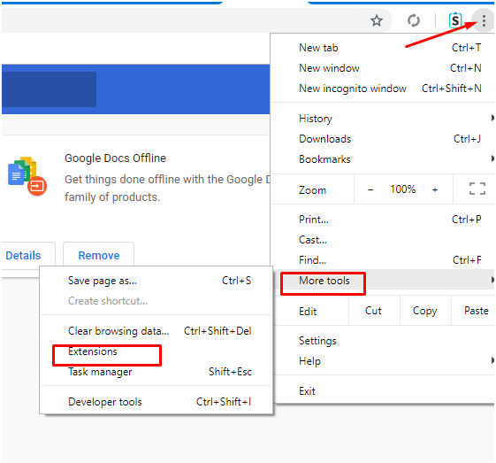
Task: Click the sync circular arrows extension icon
Action: [x=414, y=20]
